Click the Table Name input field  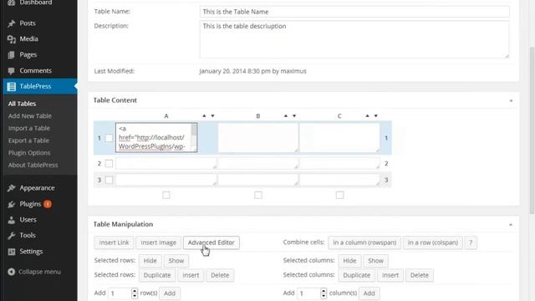click(x=354, y=12)
